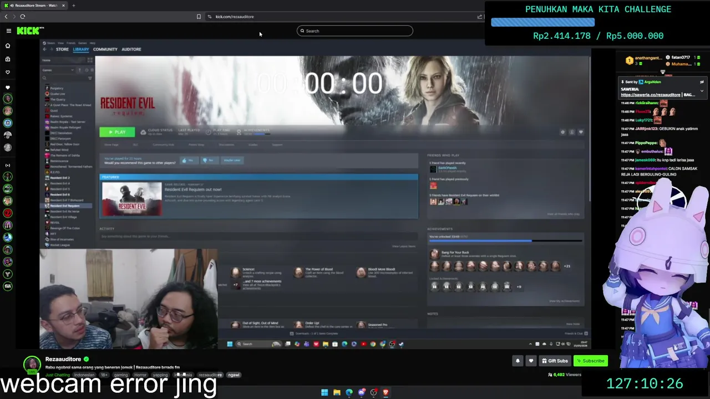Viewport: 710px width, 399px height.
Task: Click the green Subscribe button
Action: coord(590,361)
